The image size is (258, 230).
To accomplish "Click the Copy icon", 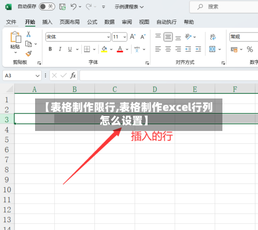I will pos(28,44).
